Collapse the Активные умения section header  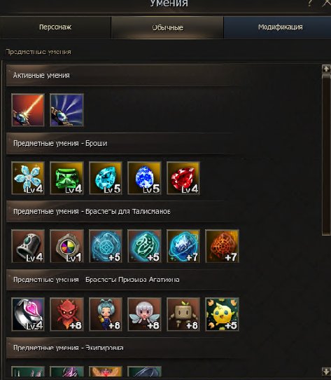(126, 76)
